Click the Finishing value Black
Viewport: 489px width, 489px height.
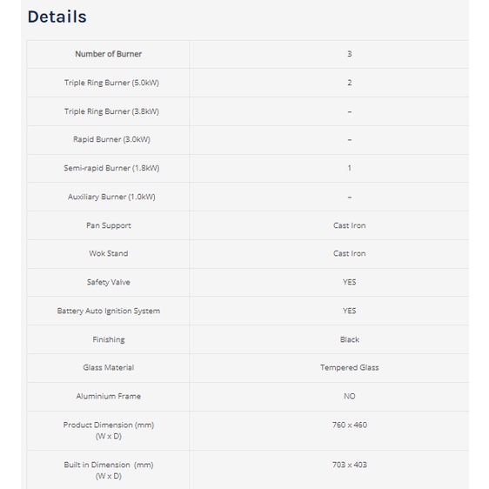tap(350, 339)
